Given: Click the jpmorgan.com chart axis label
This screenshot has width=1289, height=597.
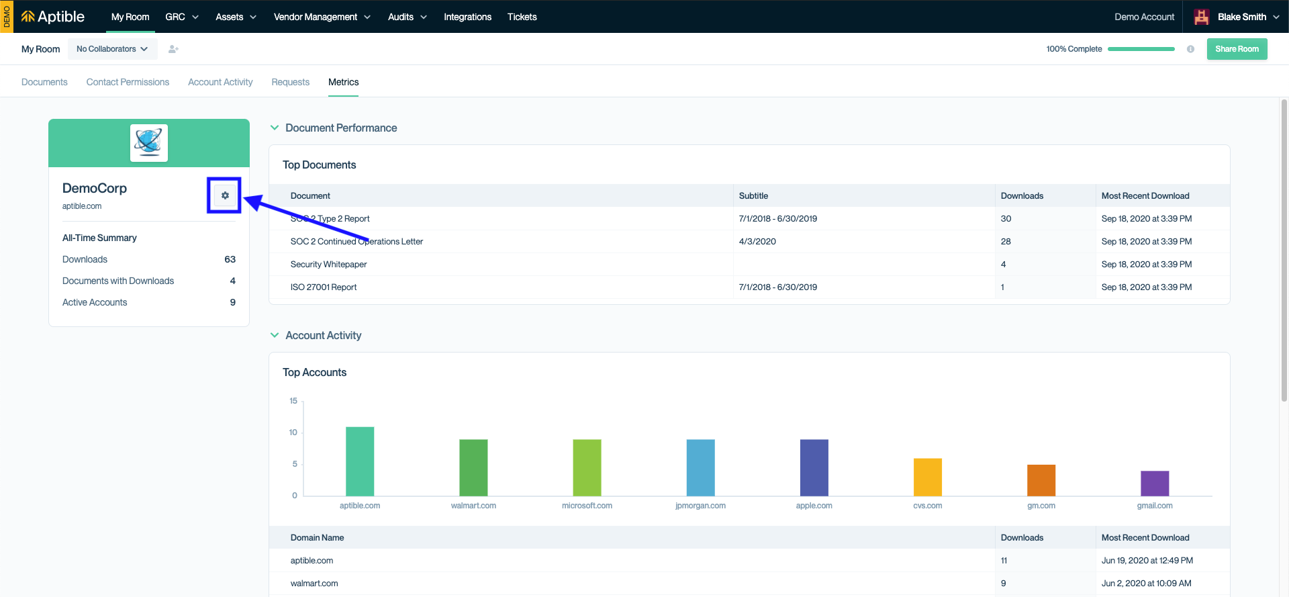Looking at the screenshot, I should pyautogui.click(x=700, y=506).
